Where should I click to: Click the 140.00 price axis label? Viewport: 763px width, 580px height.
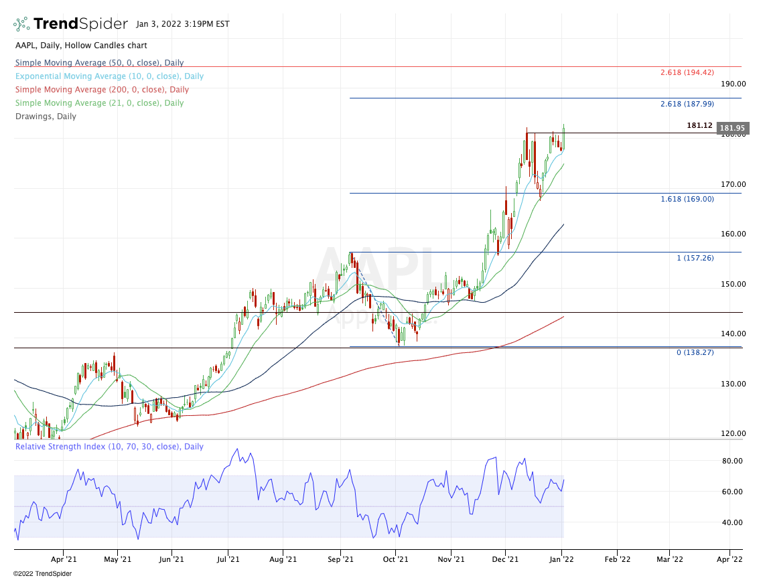pyautogui.click(x=734, y=334)
